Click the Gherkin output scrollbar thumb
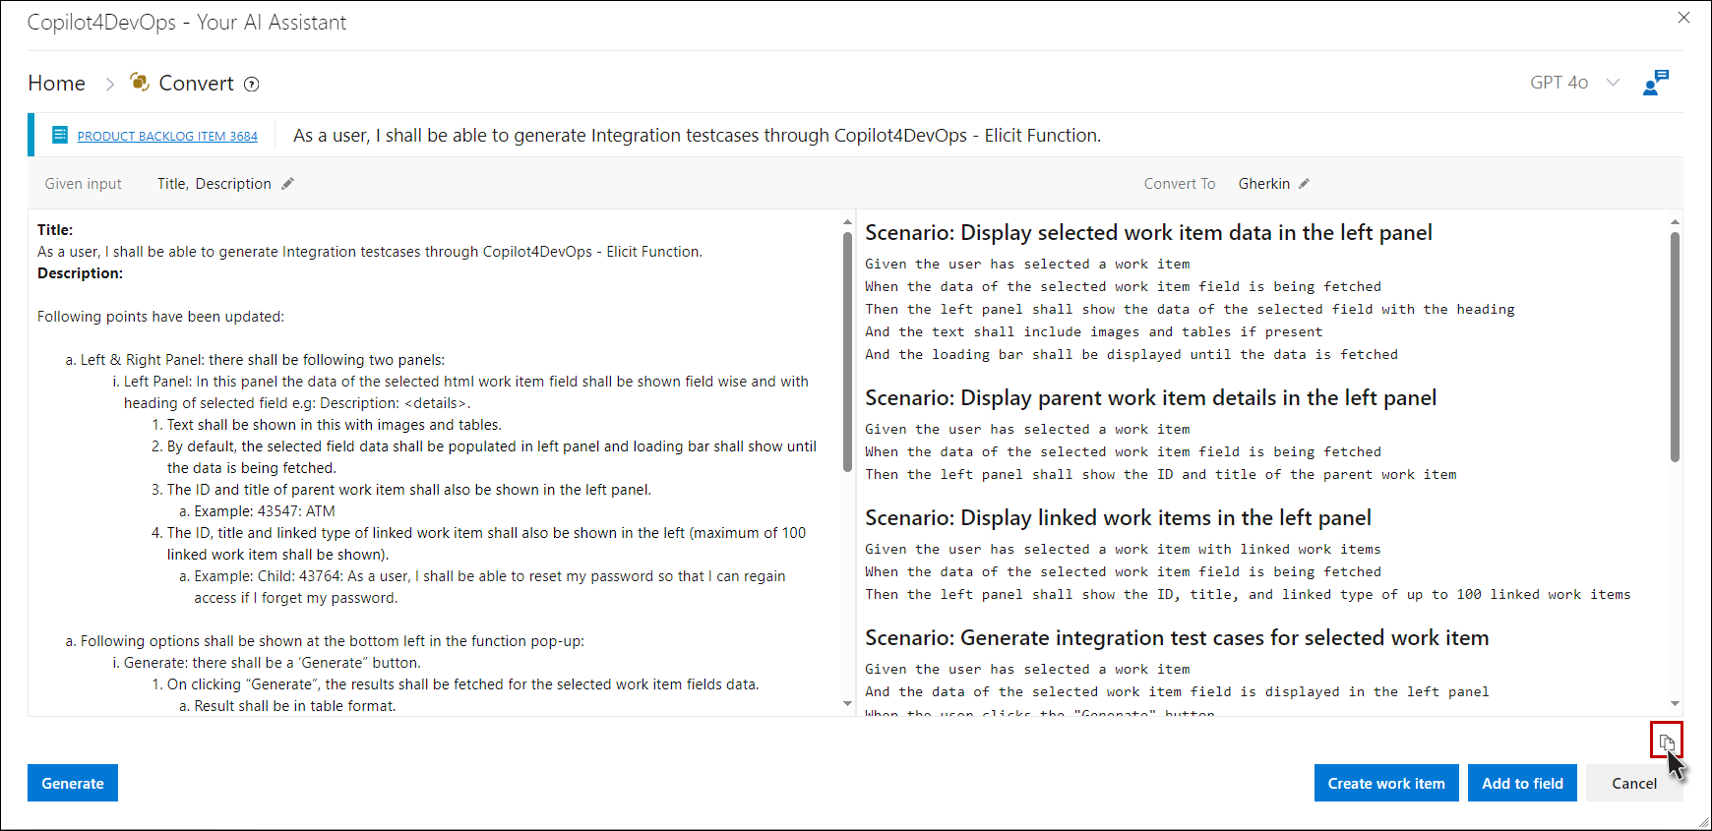This screenshot has width=1712, height=831. point(1675,346)
